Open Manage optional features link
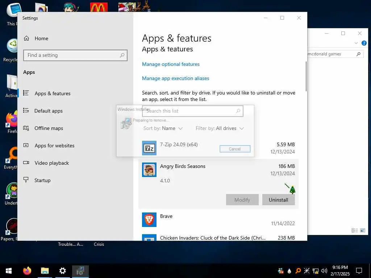The width and height of the screenshot is (371, 278). coord(171,64)
